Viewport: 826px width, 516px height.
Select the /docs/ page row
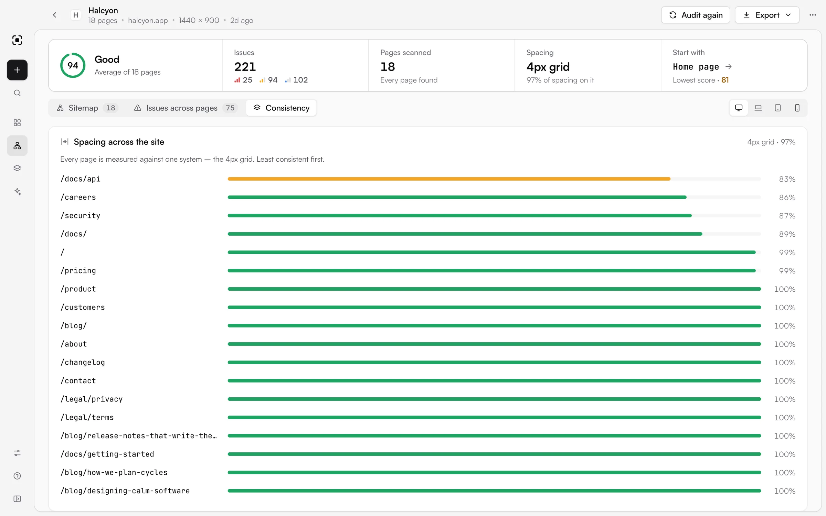[428, 234]
